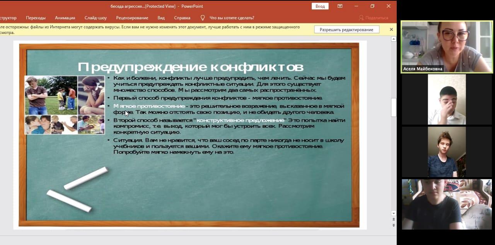Restore down the PowerPoint window

372,6
